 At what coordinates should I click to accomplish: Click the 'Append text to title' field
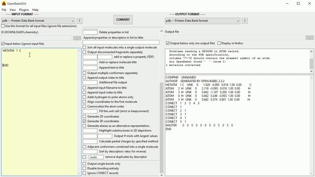click(x=90, y=68)
